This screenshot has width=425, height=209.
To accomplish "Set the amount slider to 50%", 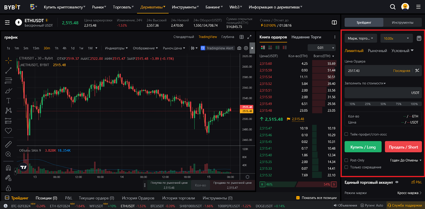I will (x=383, y=104).
